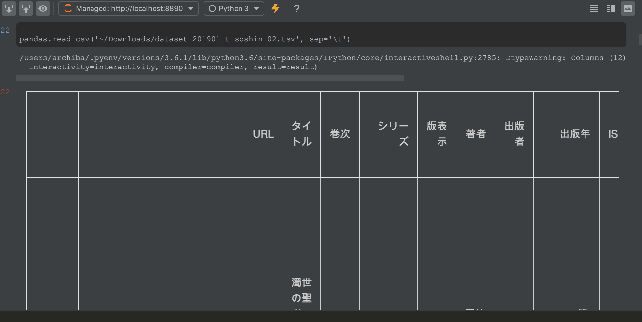Click the 巻次 column header
Screen dimensions: 642x322
340,134
